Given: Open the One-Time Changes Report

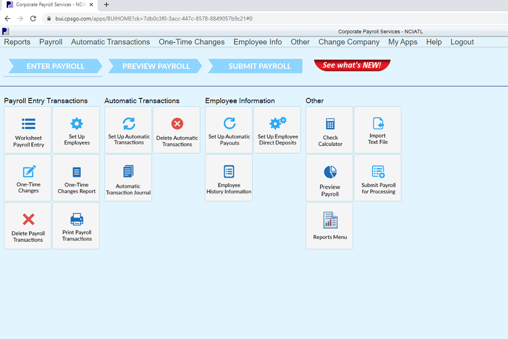Looking at the screenshot, I should point(76,178).
